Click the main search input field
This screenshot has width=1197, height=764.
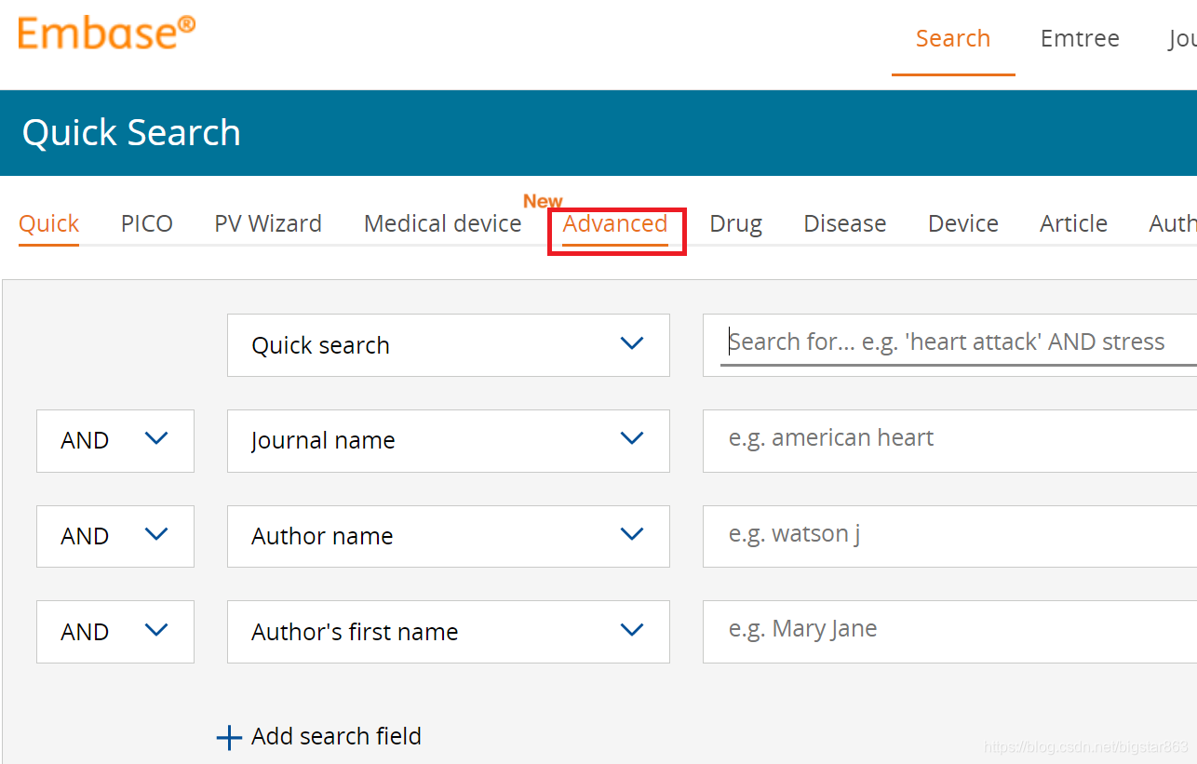click(x=949, y=343)
